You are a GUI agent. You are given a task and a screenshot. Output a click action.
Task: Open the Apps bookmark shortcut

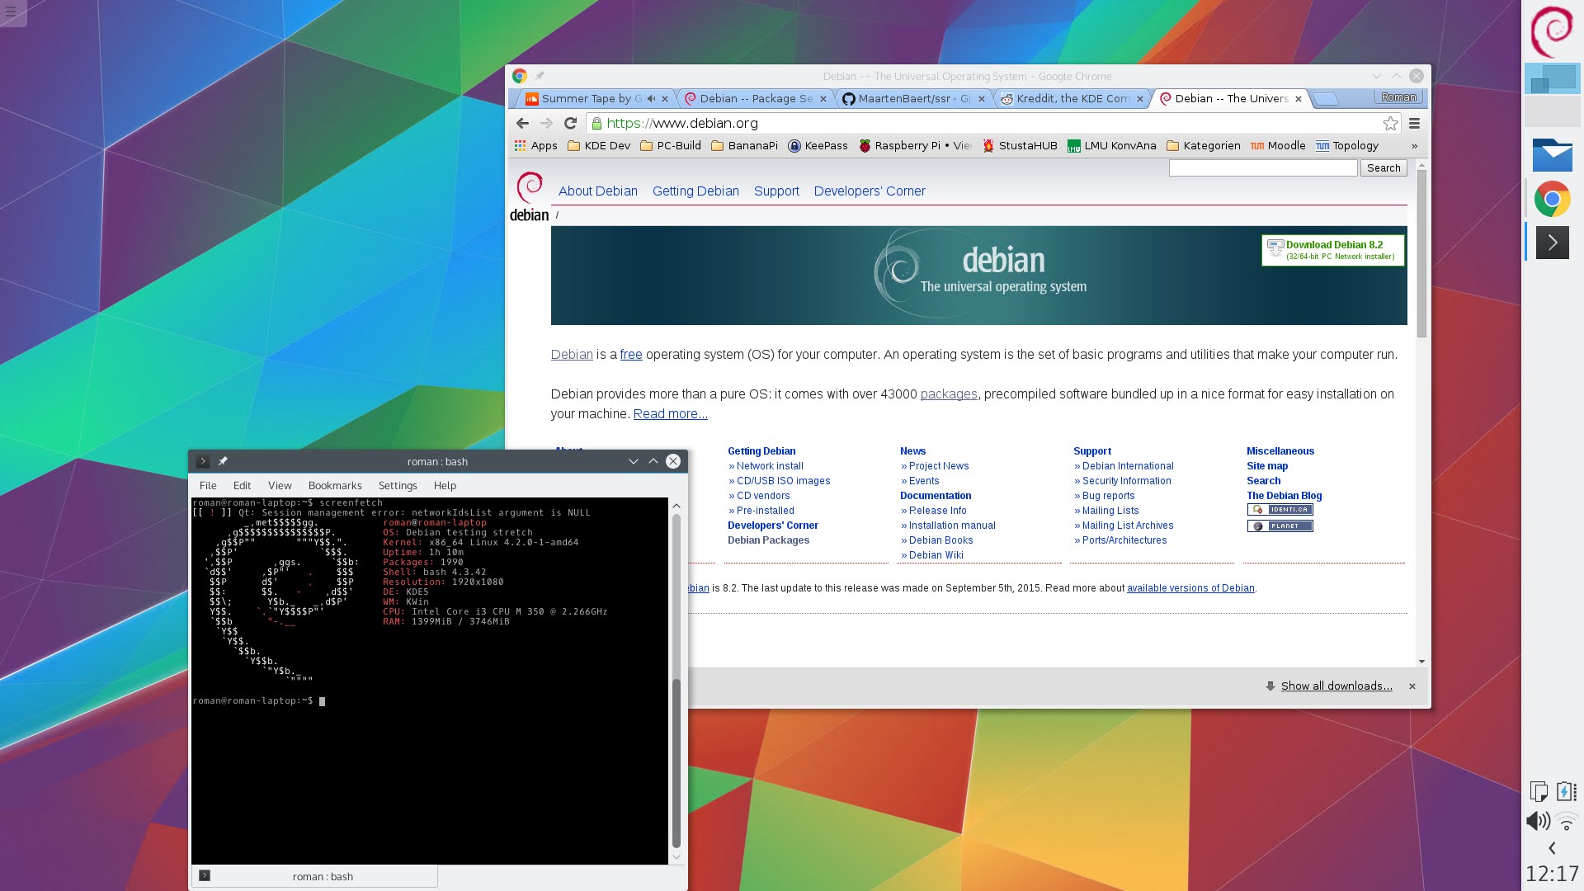pos(536,145)
